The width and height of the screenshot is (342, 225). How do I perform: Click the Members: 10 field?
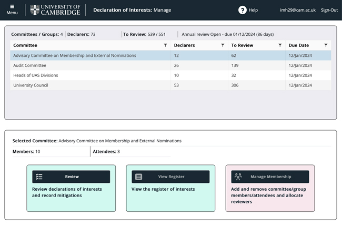click(26, 152)
